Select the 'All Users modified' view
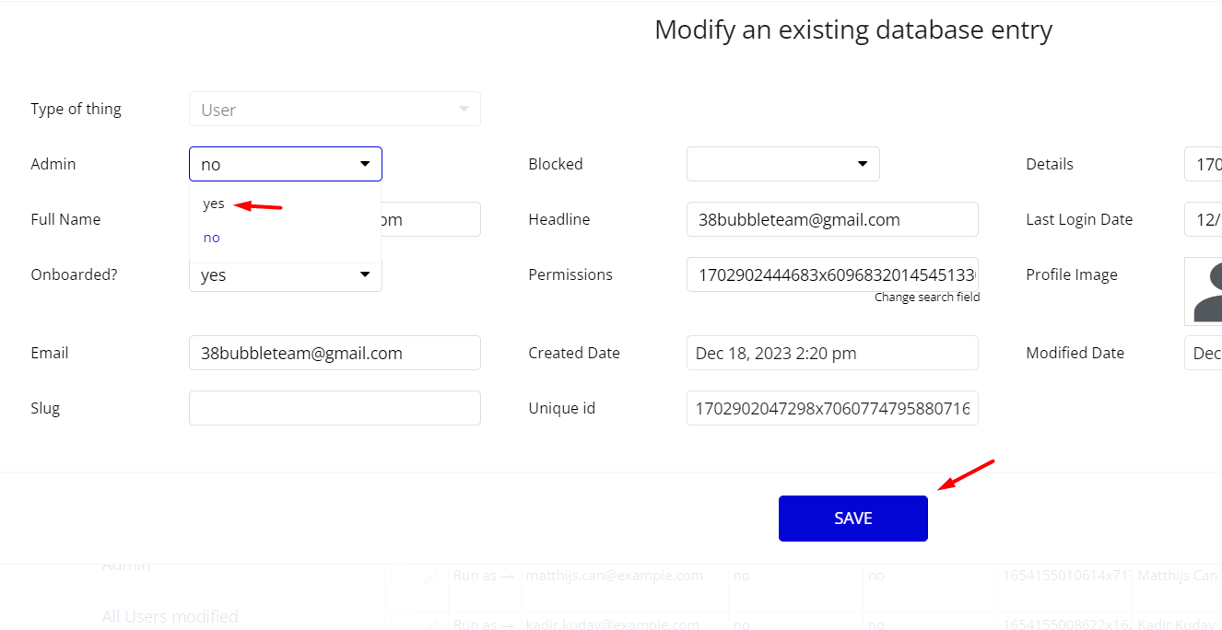Image resolution: width=1222 pixels, height=630 pixels. point(170,616)
